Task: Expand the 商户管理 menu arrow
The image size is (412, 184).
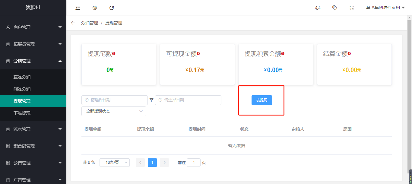Action: [60, 27]
